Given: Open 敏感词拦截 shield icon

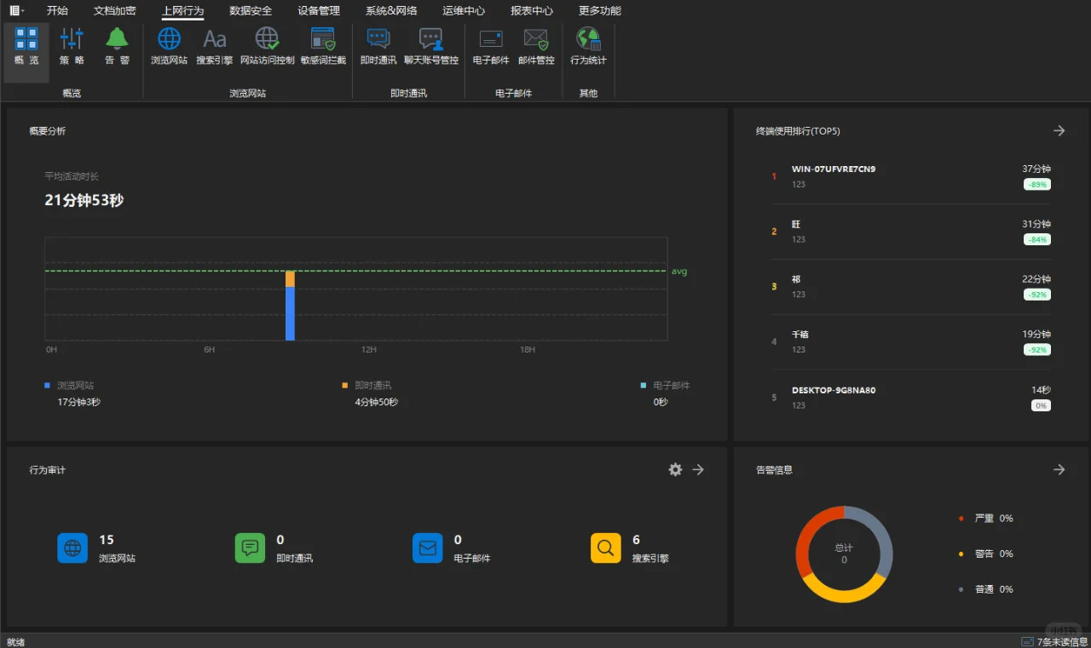Looking at the screenshot, I should click(323, 39).
